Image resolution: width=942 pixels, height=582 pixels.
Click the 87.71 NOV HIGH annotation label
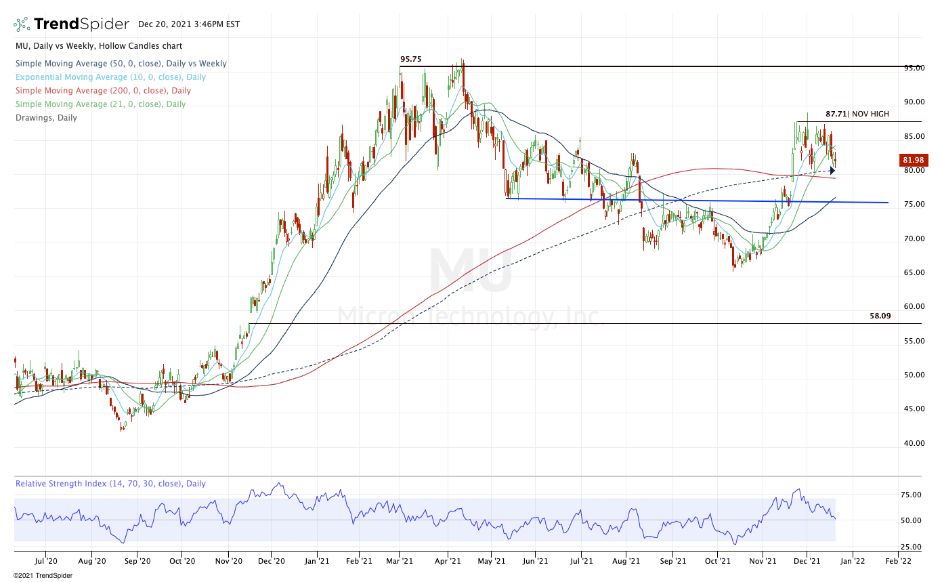click(x=857, y=115)
